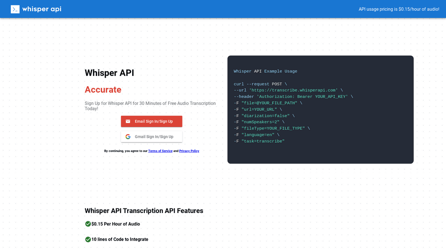Click the diarization=false code line
Screen dimensions: 446x251
tap(264, 116)
